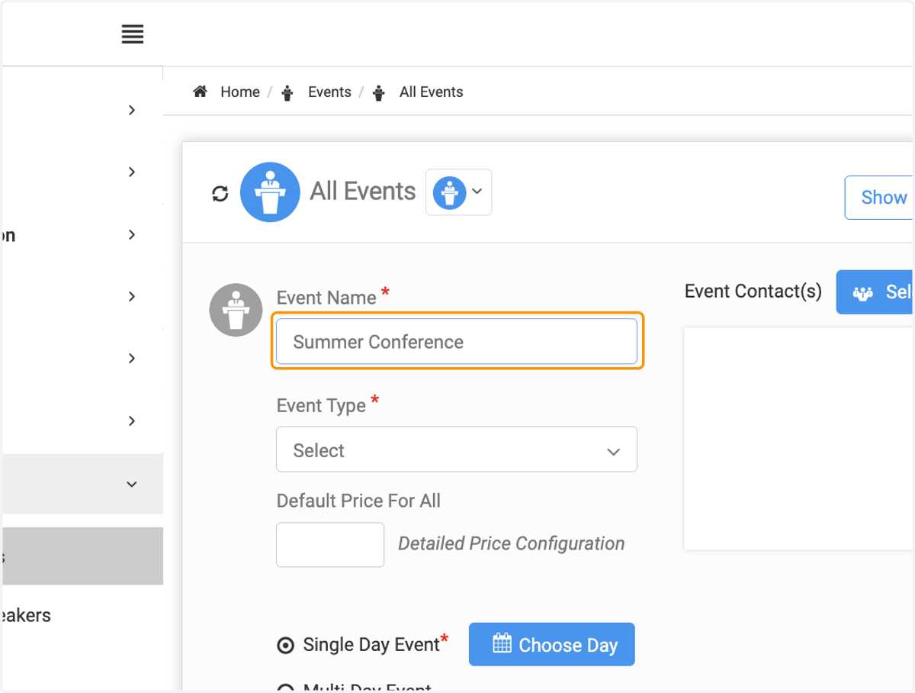Click the refresh icon beside All Events

coord(220,194)
